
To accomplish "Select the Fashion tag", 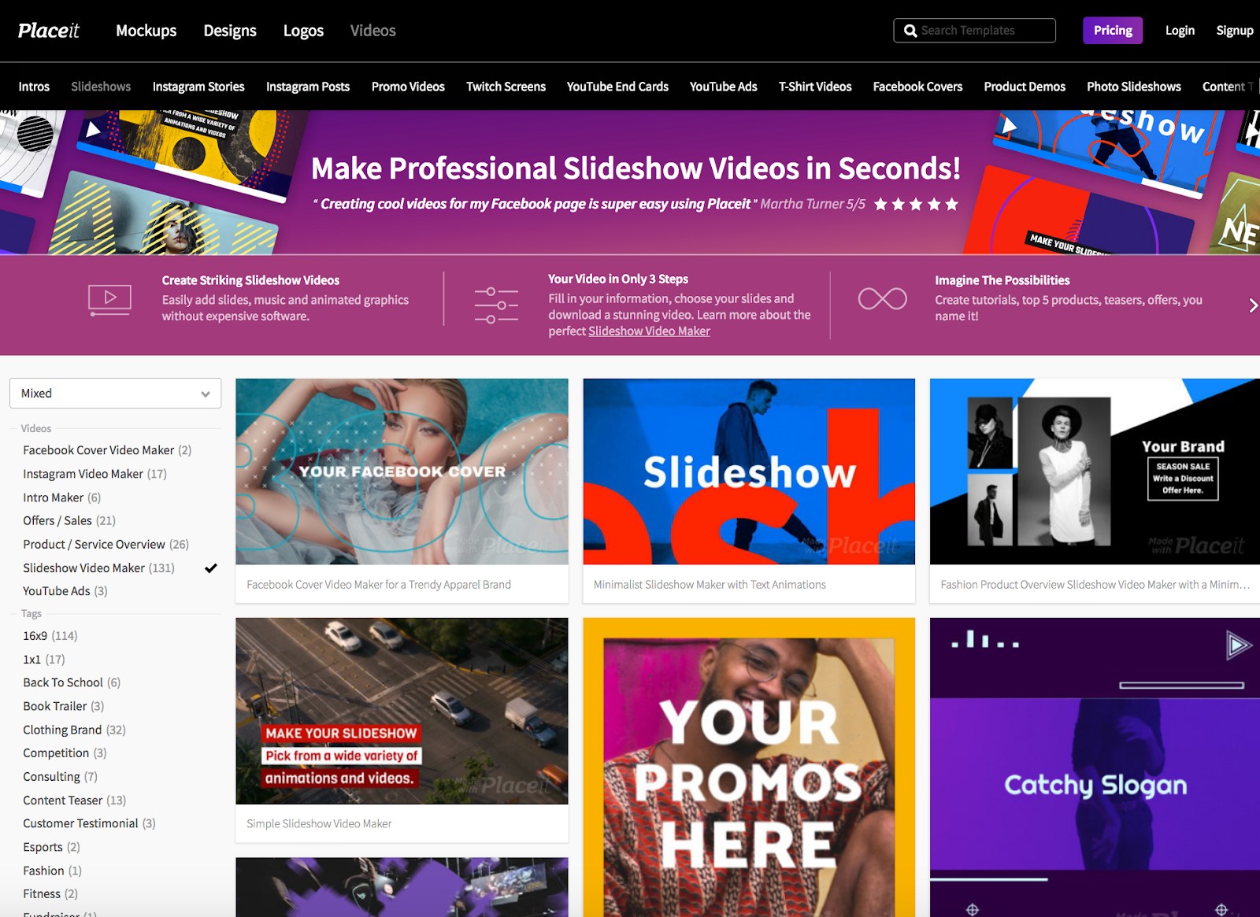I will (52, 871).
